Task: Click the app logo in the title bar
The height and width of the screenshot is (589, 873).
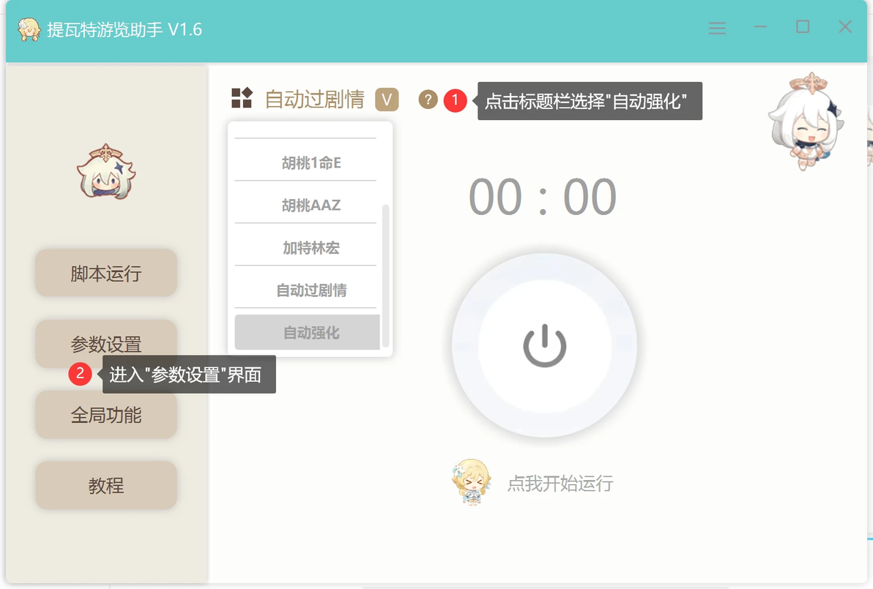Action: (x=29, y=29)
